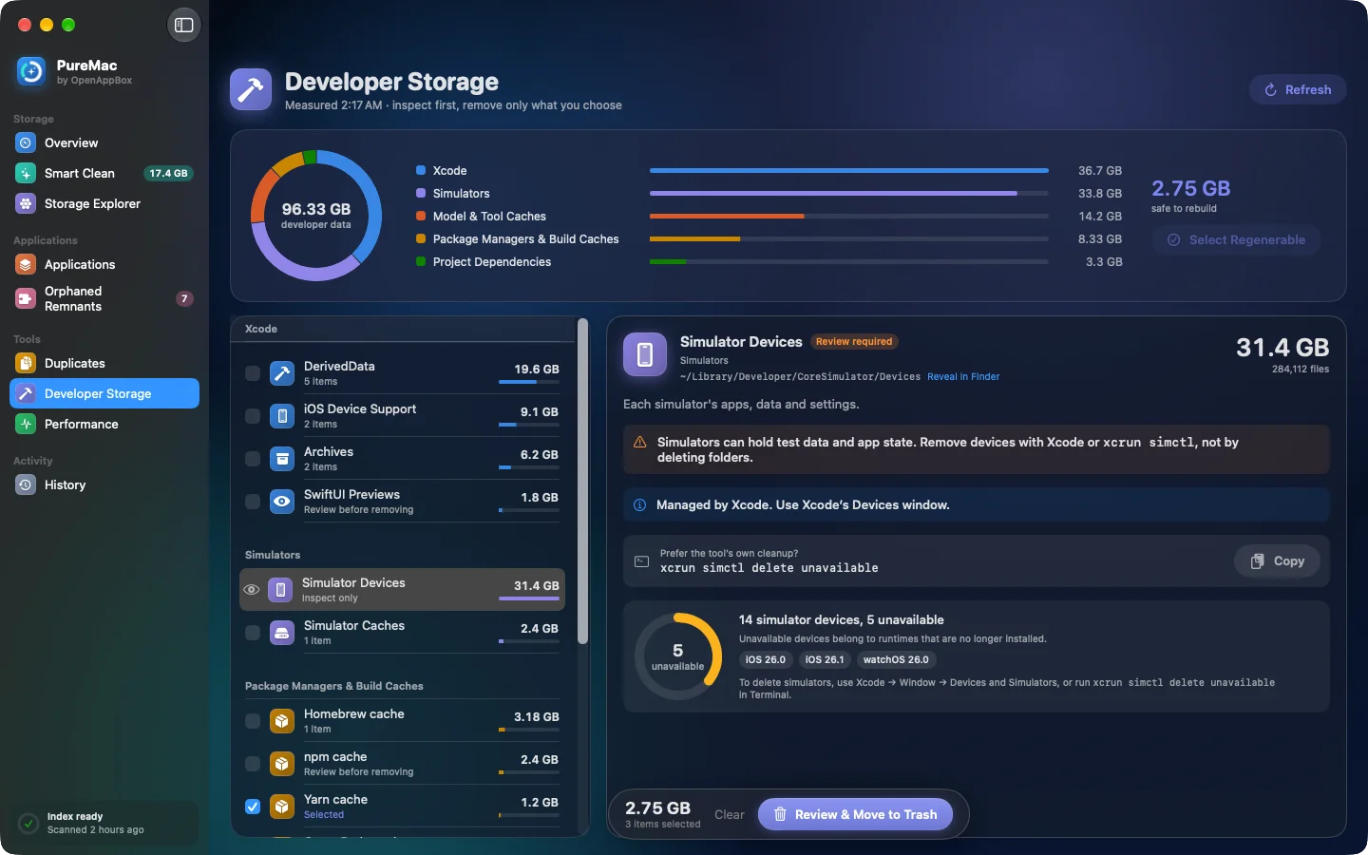Image resolution: width=1368 pixels, height=855 pixels.
Task: Open Storage Explorer icon
Action: click(26, 203)
